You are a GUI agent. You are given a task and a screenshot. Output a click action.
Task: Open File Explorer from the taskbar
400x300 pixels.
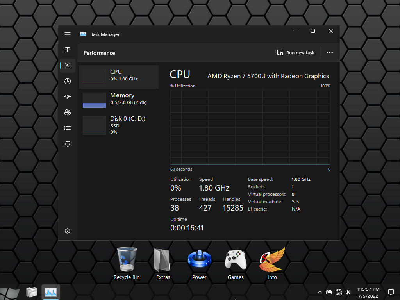pos(32,292)
